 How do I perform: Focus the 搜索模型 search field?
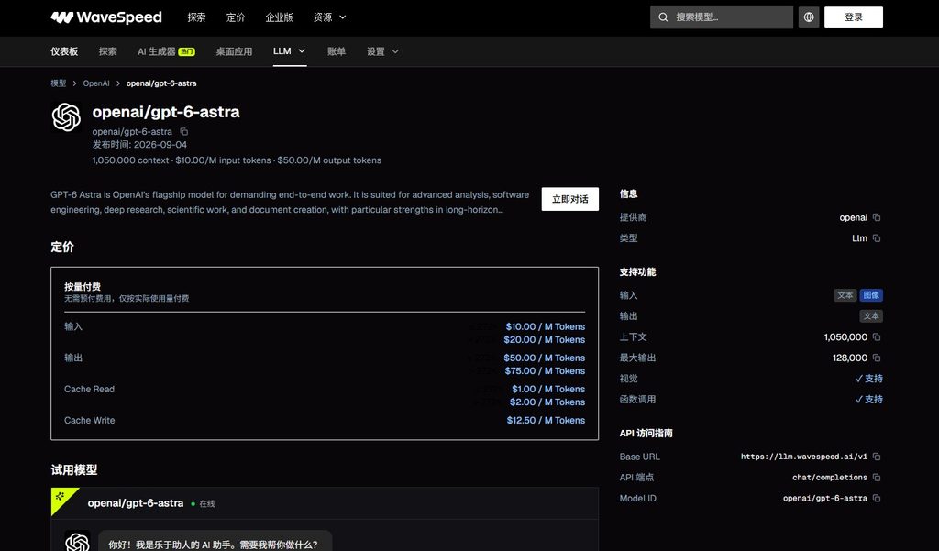[x=722, y=17]
